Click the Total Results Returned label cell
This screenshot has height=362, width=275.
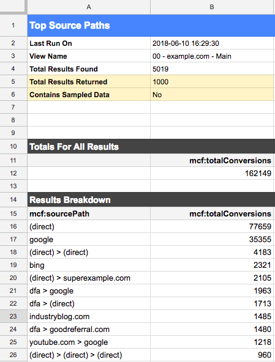click(89, 82)
